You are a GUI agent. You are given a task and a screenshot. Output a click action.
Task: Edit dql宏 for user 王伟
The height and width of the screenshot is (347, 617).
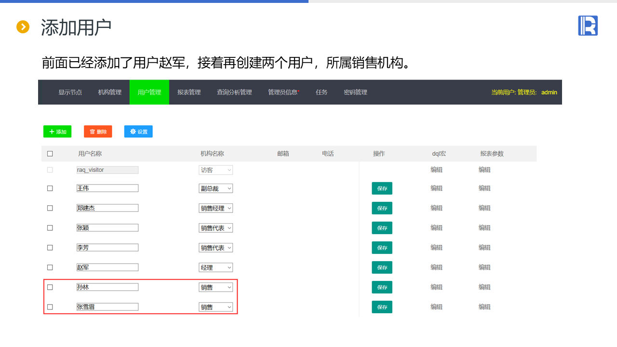437,188
